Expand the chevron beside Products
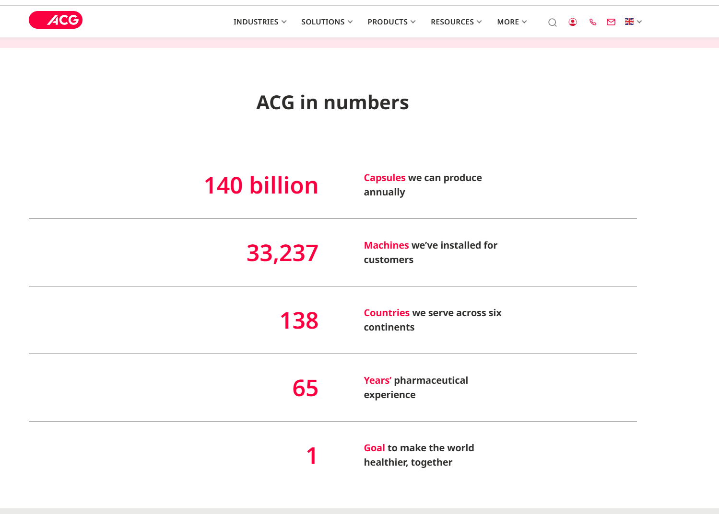 [413, 22]
